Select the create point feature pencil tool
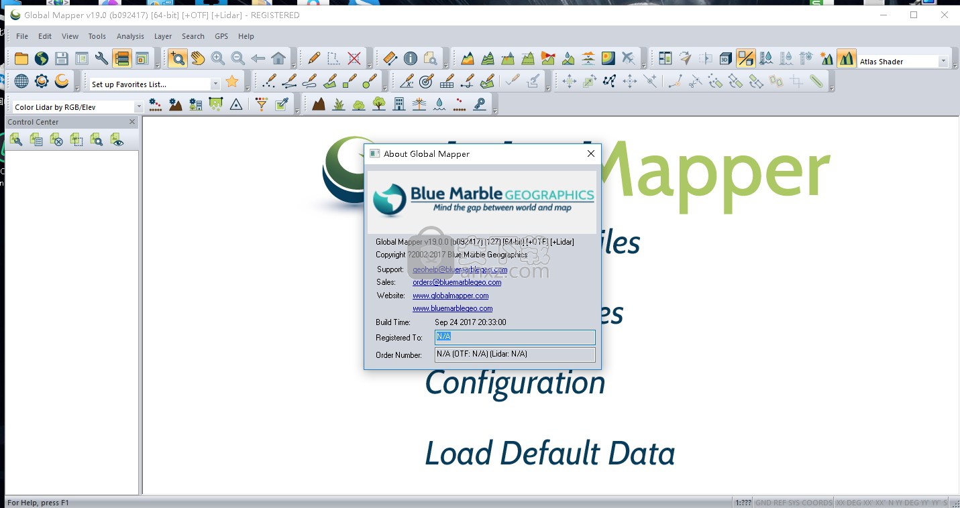The width and height of the screenshot is (960, 508). 269,82
